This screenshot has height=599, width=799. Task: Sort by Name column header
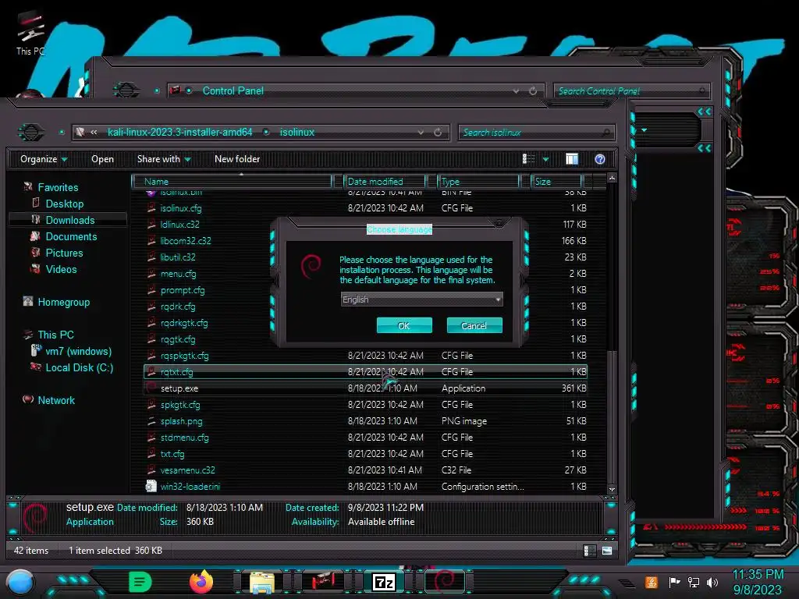[x=232, y=181]
